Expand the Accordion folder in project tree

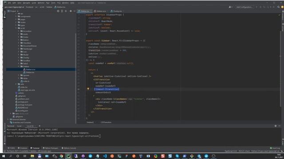[x=19, y=31]
